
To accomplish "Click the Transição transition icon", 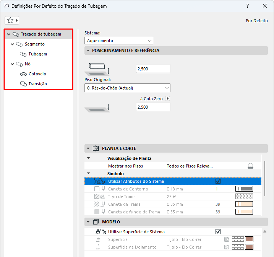I will tap(23, 84).
